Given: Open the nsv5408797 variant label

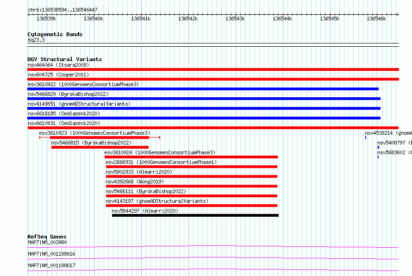Looking at the screenshot, I should [x=395, y=143].
